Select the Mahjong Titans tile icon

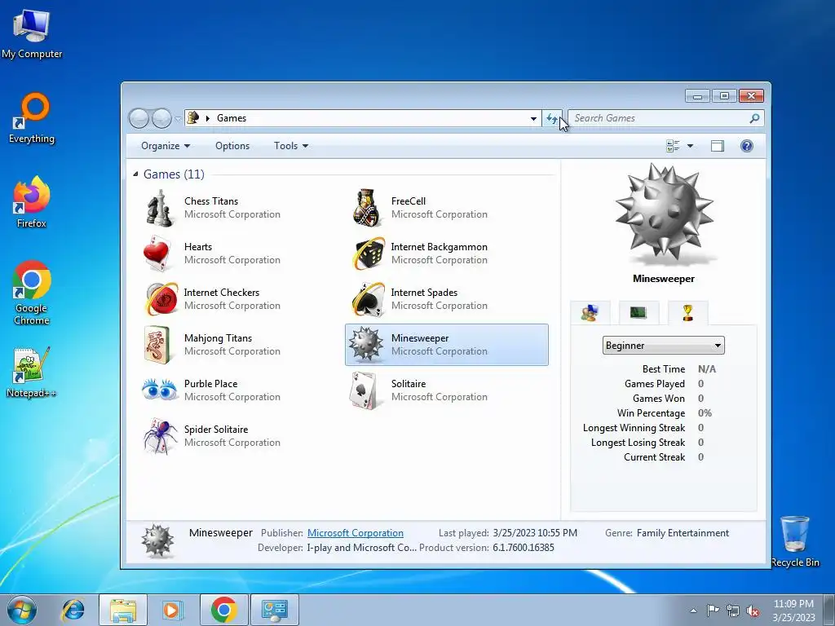157,345
